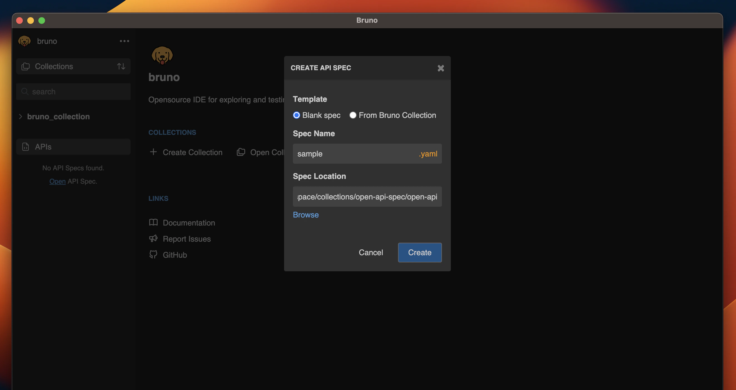Click the Bruno dog logo in sidebar

pyautogui.click(x=24, y=41)
